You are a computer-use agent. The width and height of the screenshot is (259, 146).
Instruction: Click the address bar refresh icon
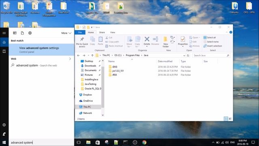[188, 56]
